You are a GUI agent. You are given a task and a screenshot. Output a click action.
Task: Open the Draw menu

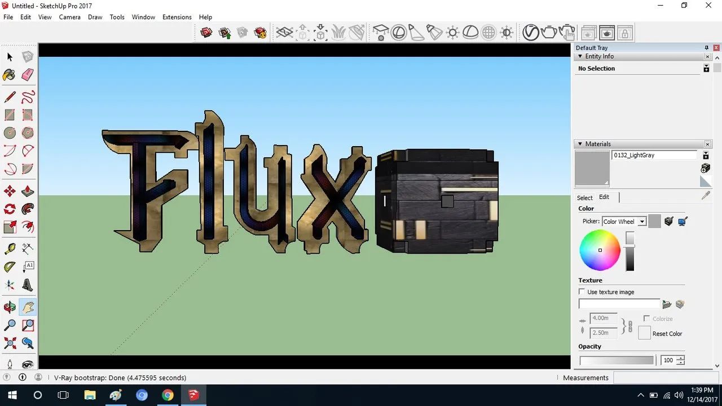point(95,17)
